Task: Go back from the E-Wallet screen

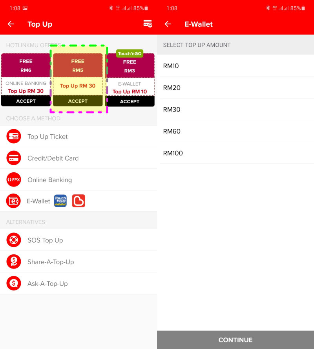Action: coord(168,24)
